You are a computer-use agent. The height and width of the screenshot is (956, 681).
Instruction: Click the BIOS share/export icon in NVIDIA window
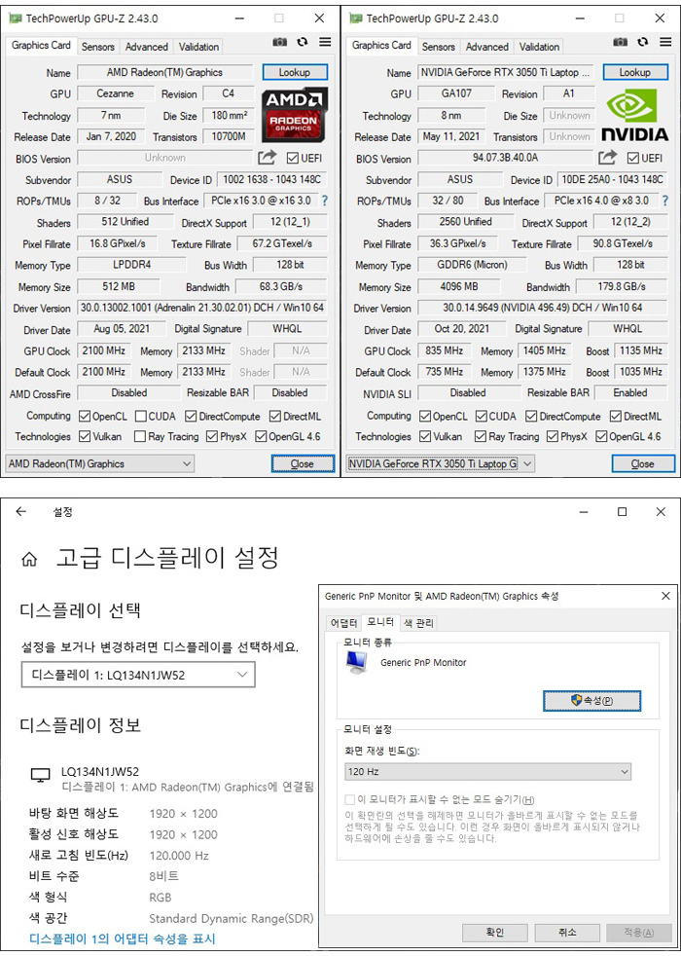[607, 158]
